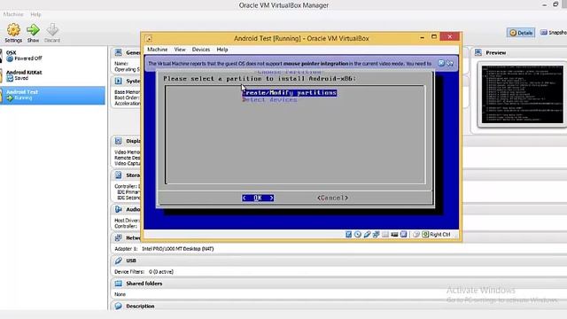Click the Right Ctrl host key indicator
The height and width of the screenshot is (319, 567).
(x=436, y=234)
